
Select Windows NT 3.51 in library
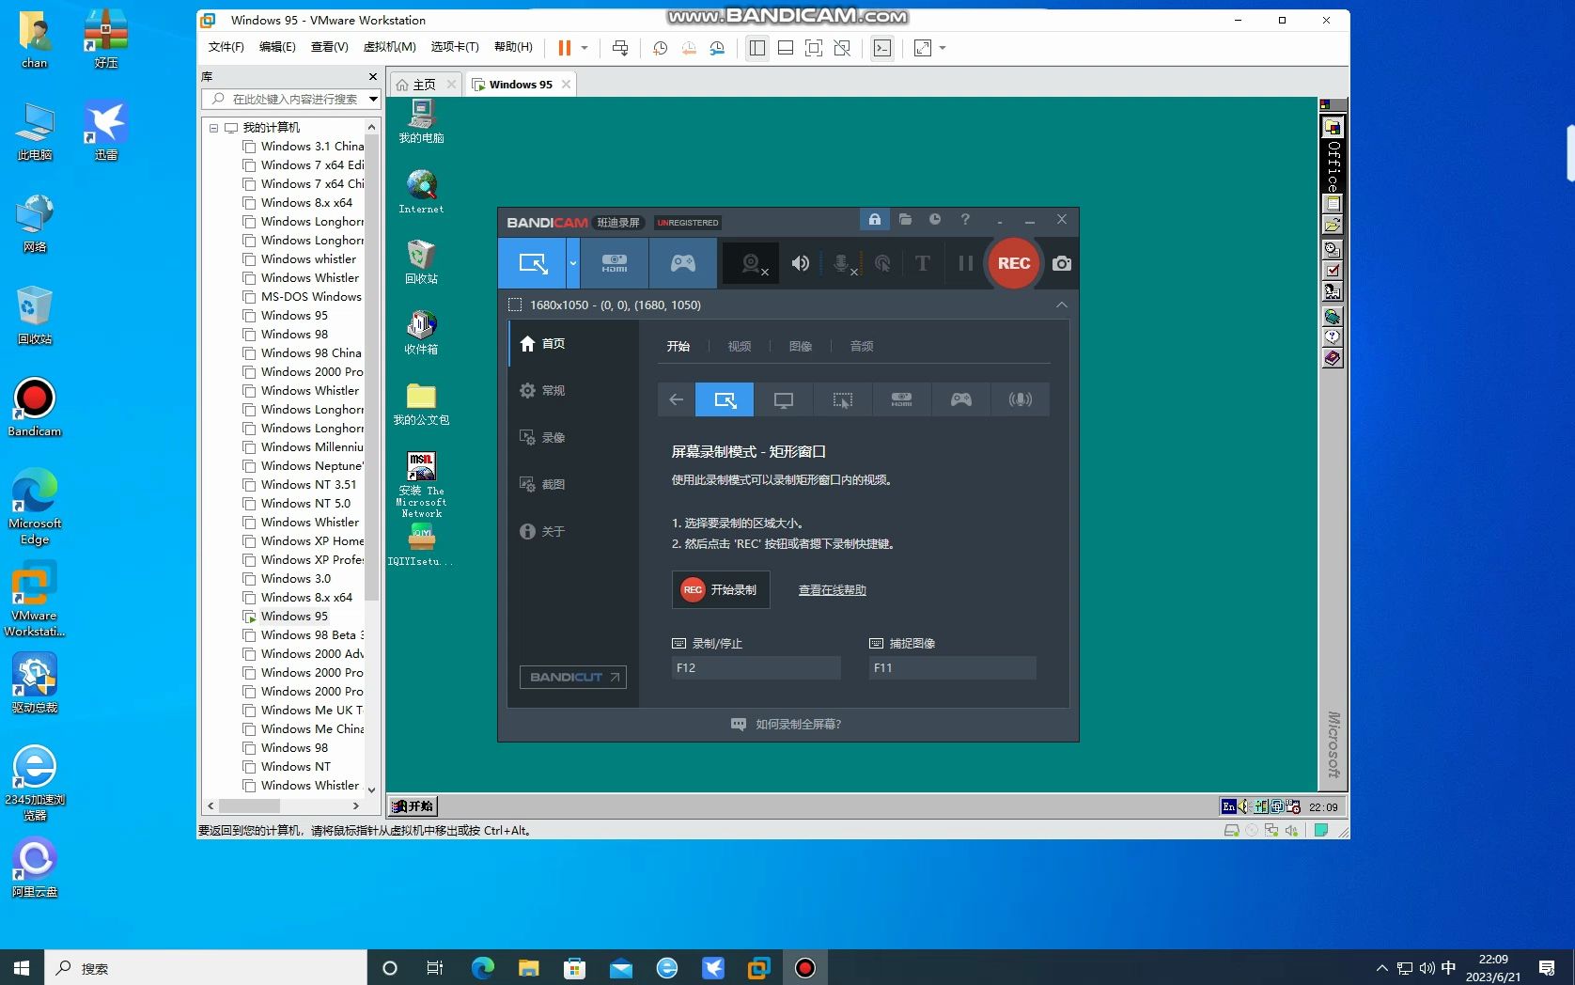(308, 485)
